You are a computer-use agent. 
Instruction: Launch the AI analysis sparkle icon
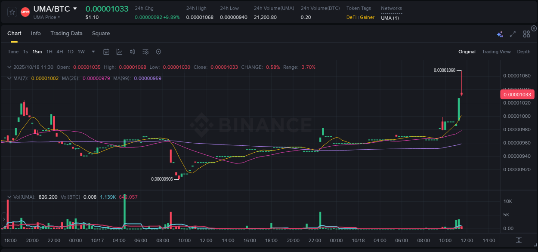(499, 33)
